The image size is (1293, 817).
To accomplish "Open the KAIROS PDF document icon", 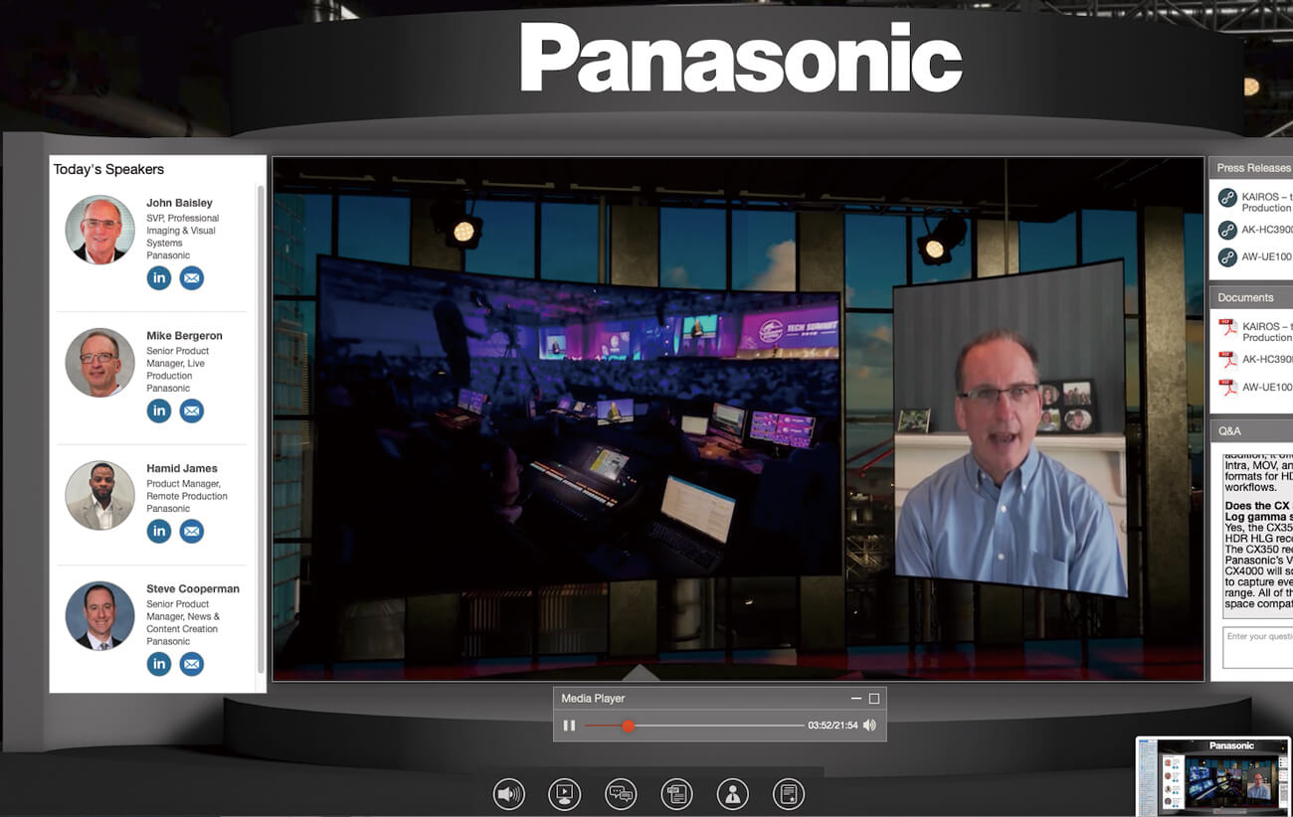I will 1228,328.
